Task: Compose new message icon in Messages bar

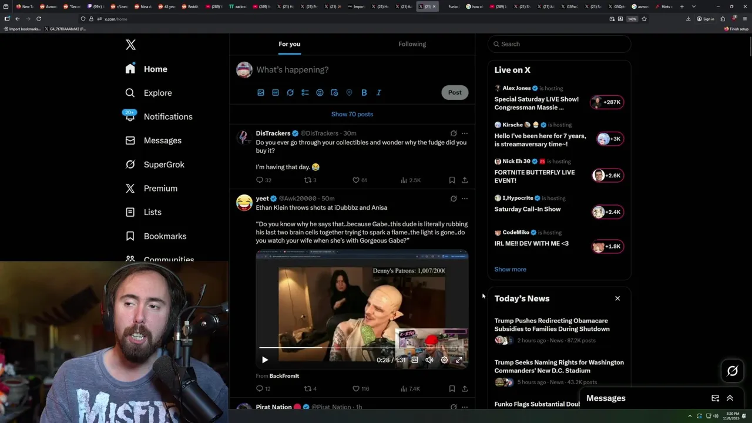Action: pyautogui.click(x=715, y=398)
